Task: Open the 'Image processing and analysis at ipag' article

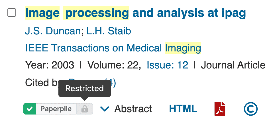Action: 135,13
